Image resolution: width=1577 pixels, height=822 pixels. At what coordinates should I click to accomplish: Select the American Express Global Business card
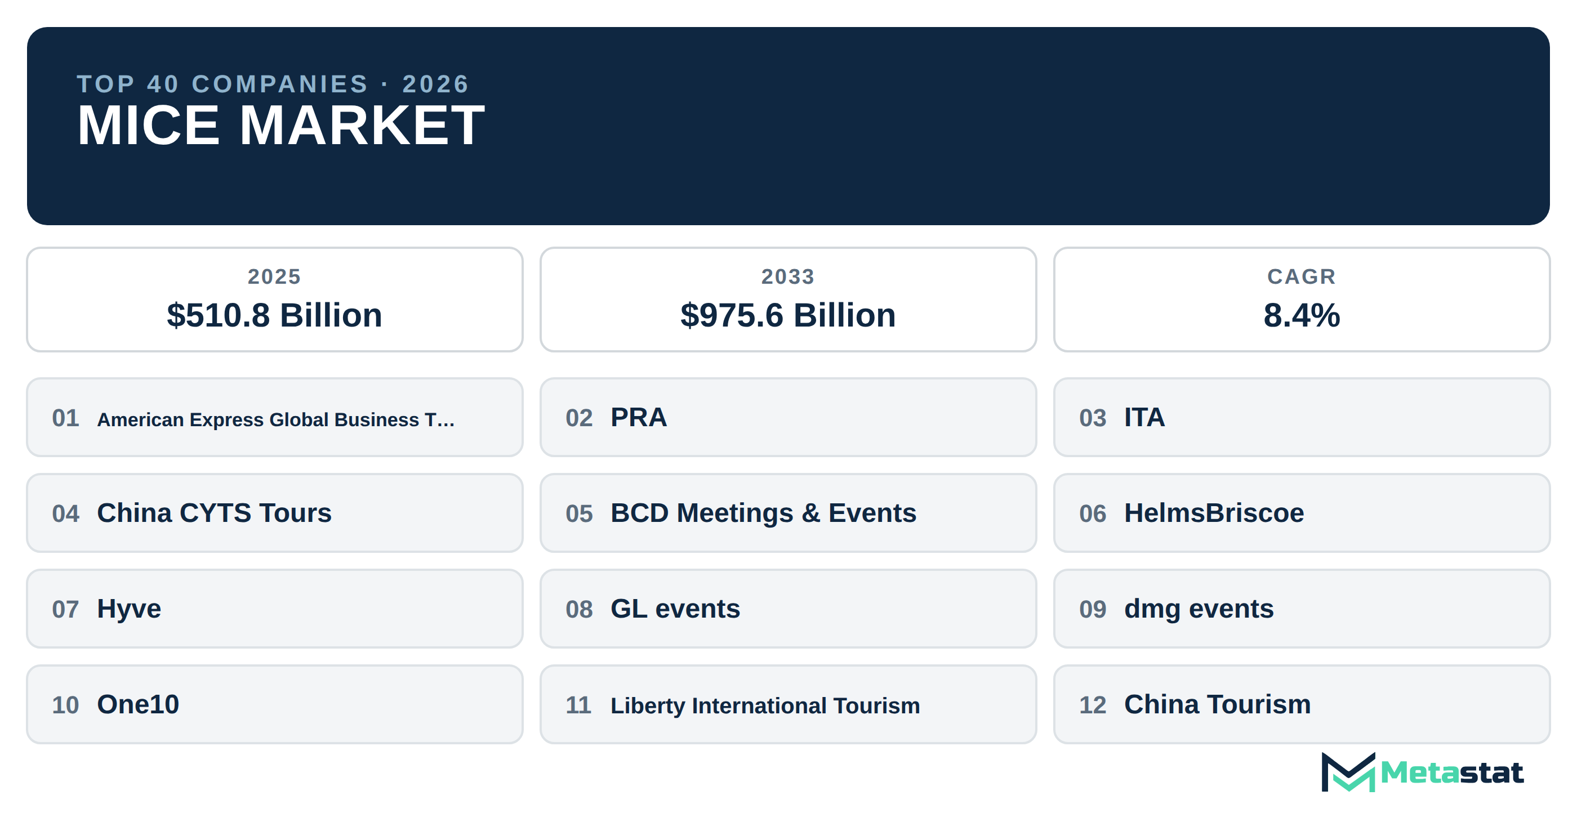274,417
